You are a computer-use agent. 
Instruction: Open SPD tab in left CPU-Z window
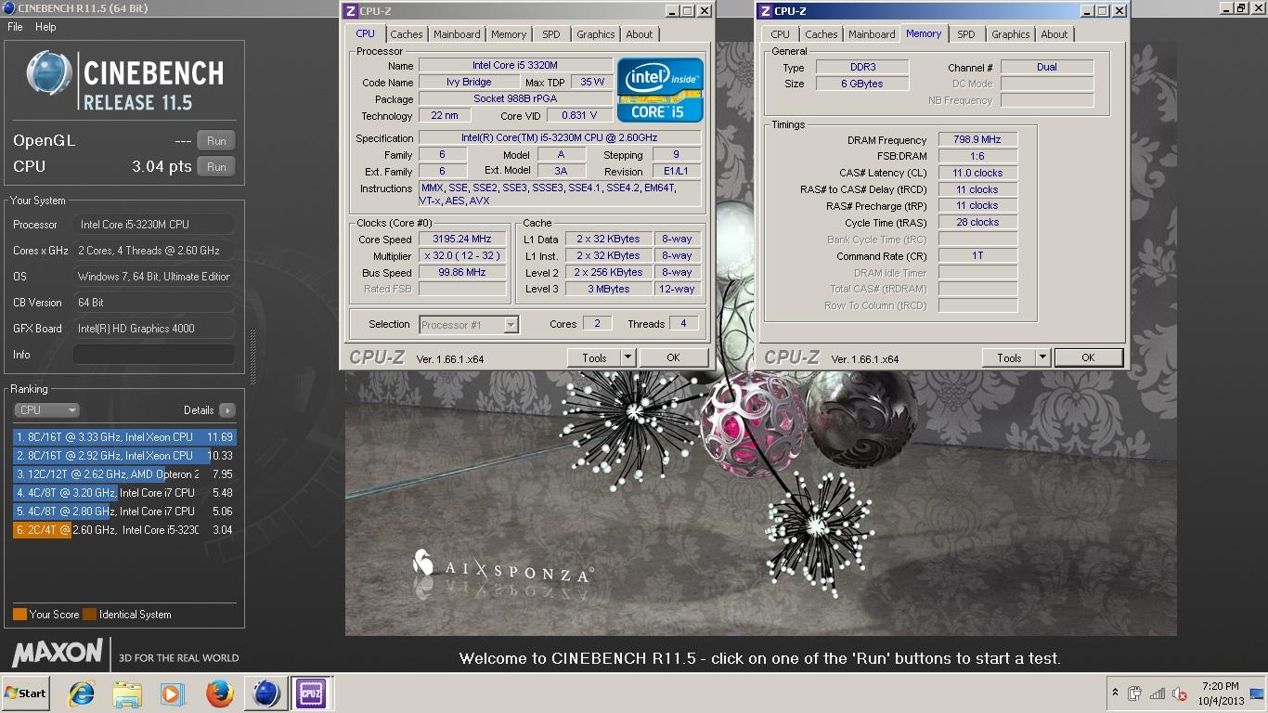coord(551,34)
